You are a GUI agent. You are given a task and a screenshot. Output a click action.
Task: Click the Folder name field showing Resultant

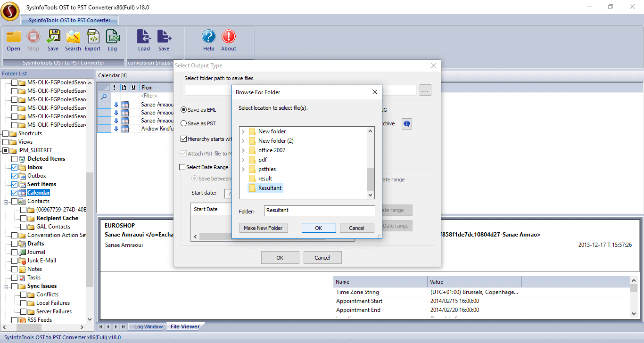[x=319, y=211]
